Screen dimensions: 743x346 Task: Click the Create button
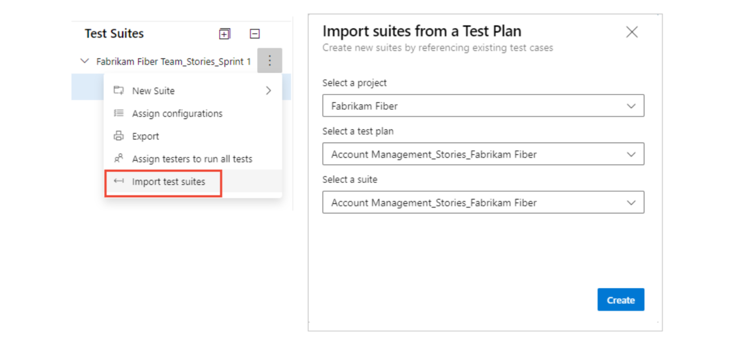pos(621,300)
